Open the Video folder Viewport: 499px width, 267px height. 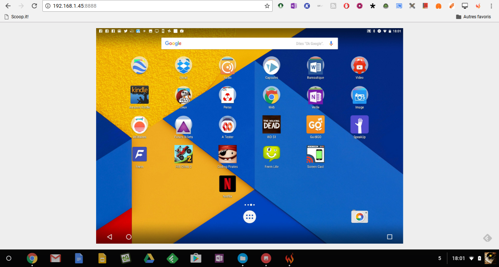click(359, 66)
